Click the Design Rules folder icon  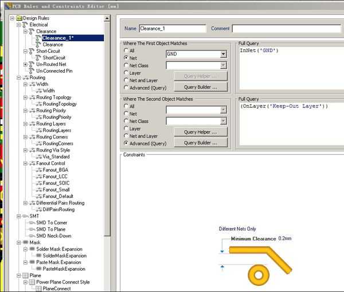[x=19, y=18]
